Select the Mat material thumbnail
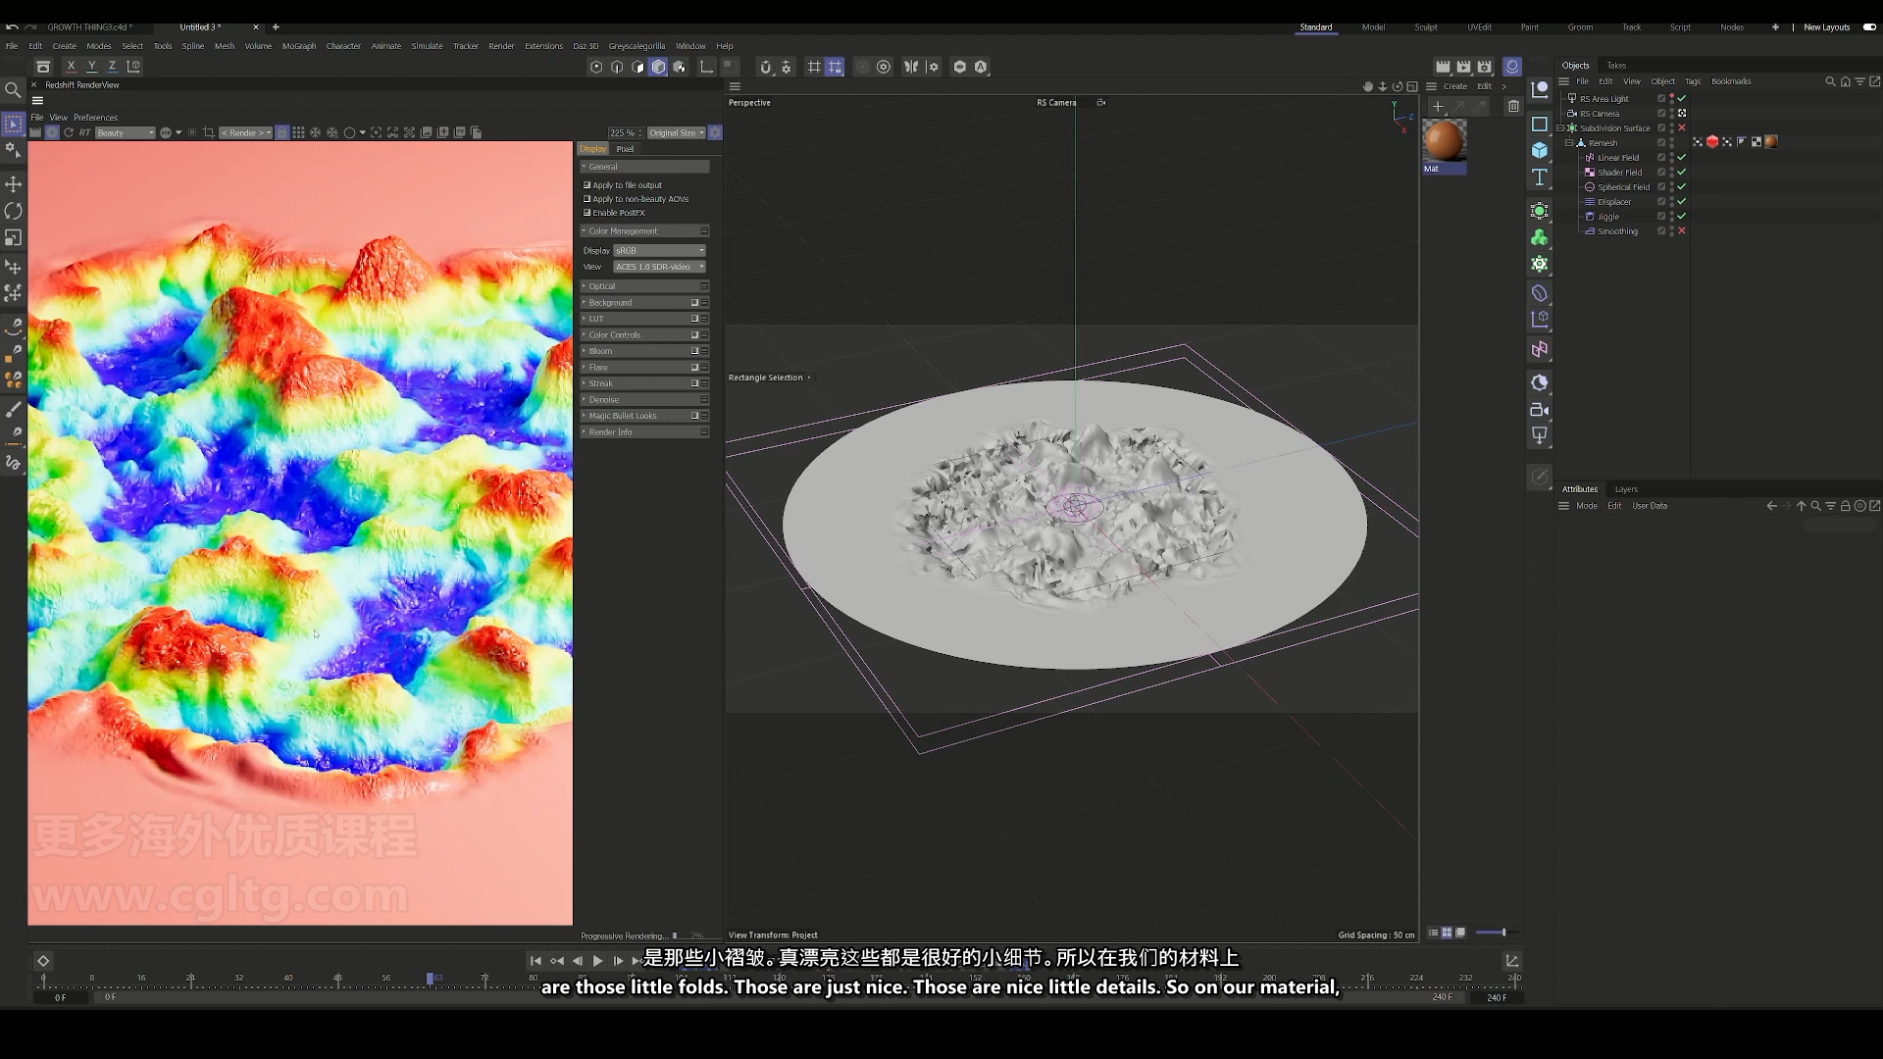This screenshot has width=1883, height=1059. pos(1444,142)
